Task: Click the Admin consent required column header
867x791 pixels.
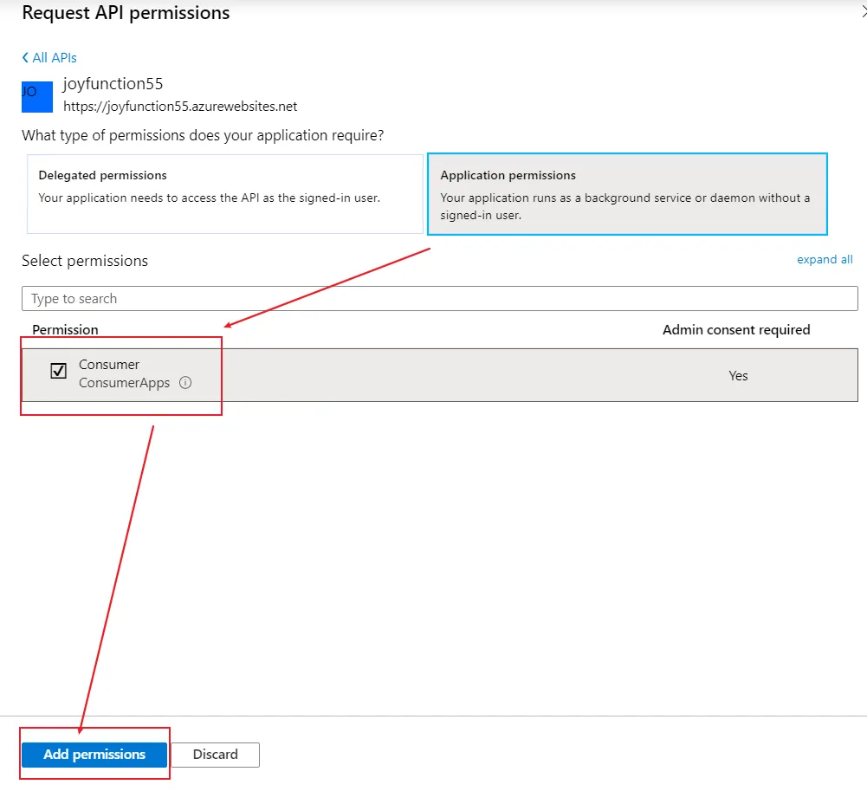Action: point(736,330)
